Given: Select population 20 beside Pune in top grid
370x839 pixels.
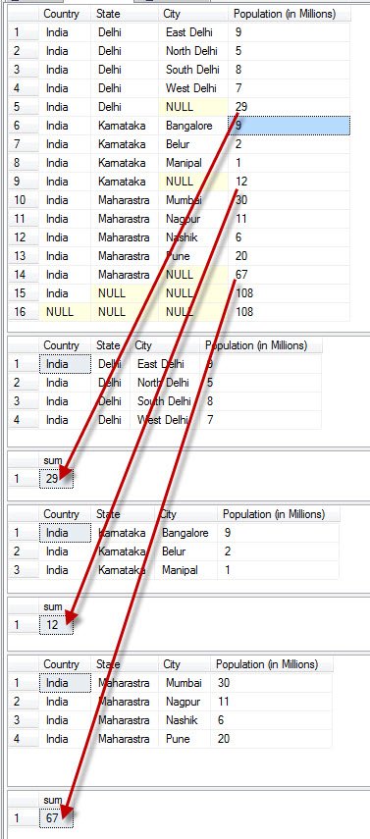Looking at the screenshot, I should coord(290,256).
